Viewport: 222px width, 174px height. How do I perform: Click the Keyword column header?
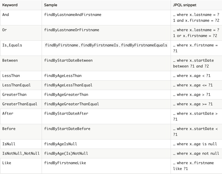(x=10, y=5)
